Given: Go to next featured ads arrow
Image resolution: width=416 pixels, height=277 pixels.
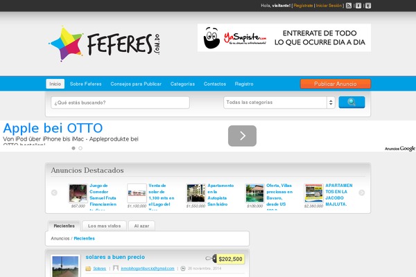Looking at the screenshot, I should click(x=362, y=193).
